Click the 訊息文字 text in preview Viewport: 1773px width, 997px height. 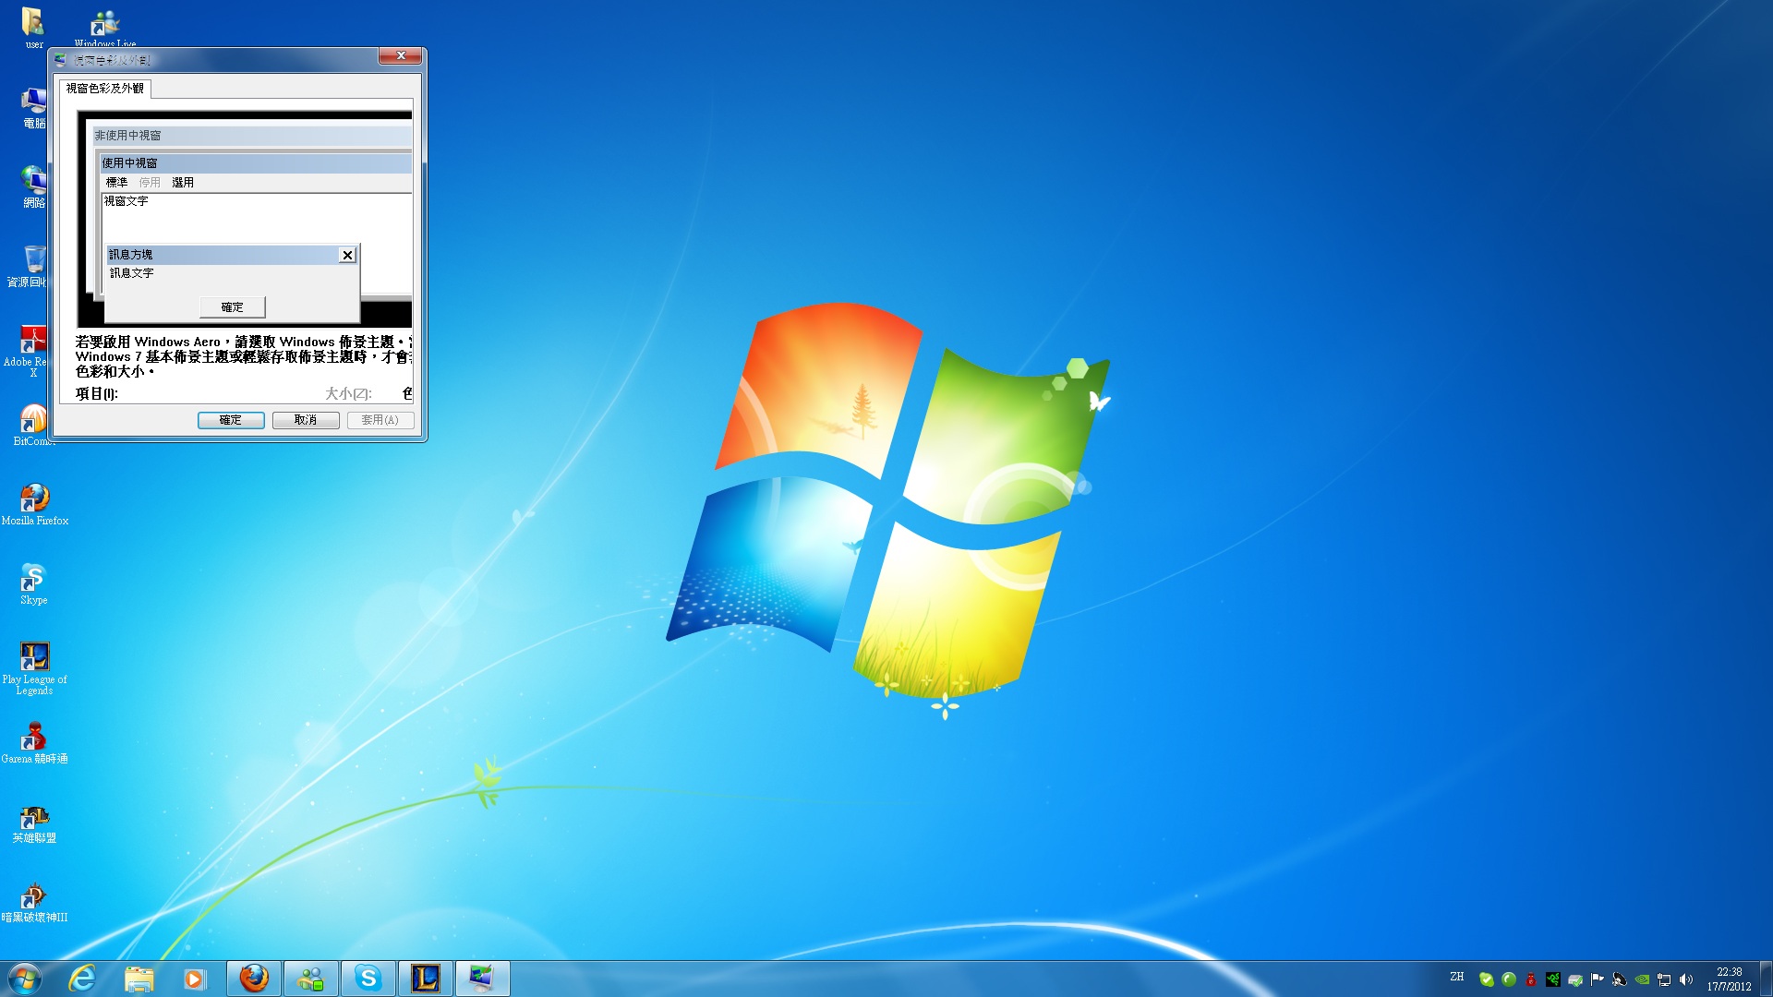click(x=132, y=273)
